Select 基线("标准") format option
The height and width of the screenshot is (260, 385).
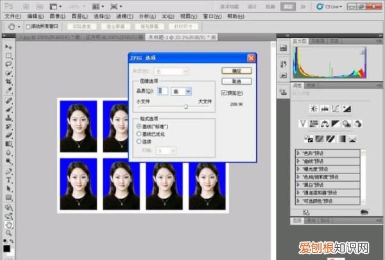coord(139,126)
